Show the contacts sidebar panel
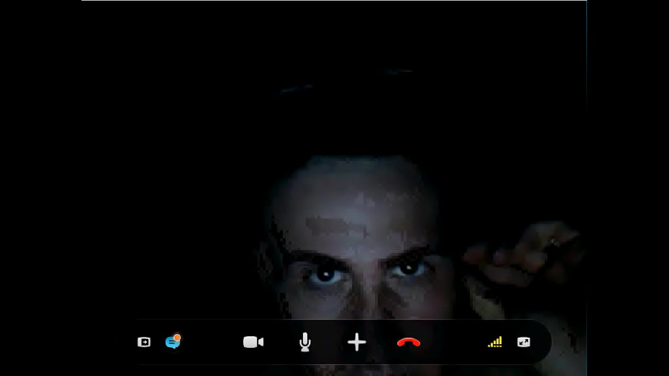The width and height of the screenshot is (669, 376). (x=144, y=342)
